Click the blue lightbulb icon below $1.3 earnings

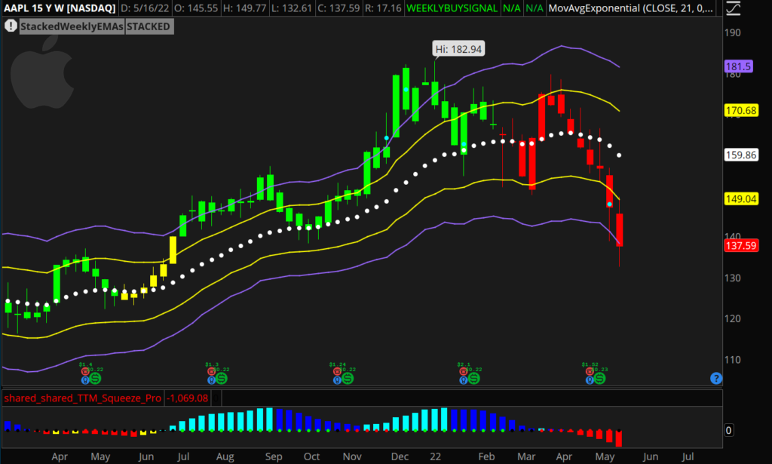pyautogui.click(x=211, y=379)
